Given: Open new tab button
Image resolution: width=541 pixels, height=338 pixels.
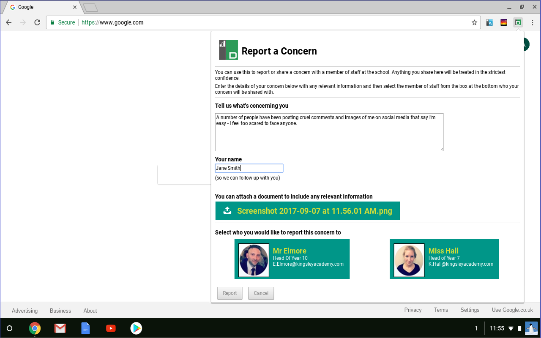Looking at the screenshot, I should coord(90,7).
